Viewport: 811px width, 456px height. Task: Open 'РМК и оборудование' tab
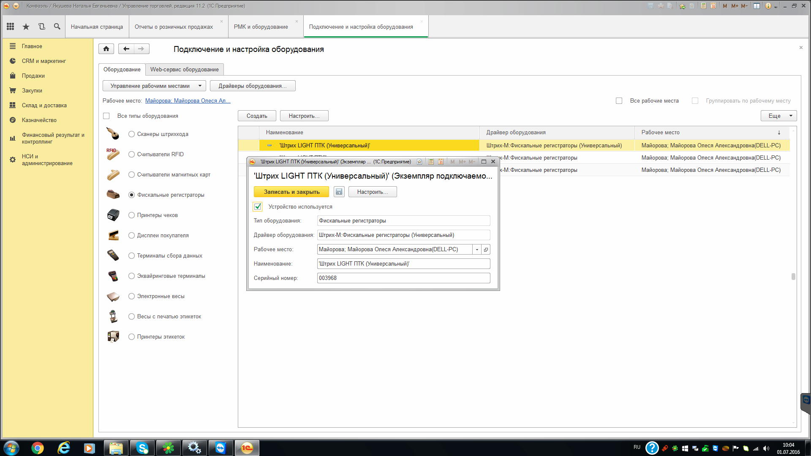pyautogui.click(x=261, y=27)
